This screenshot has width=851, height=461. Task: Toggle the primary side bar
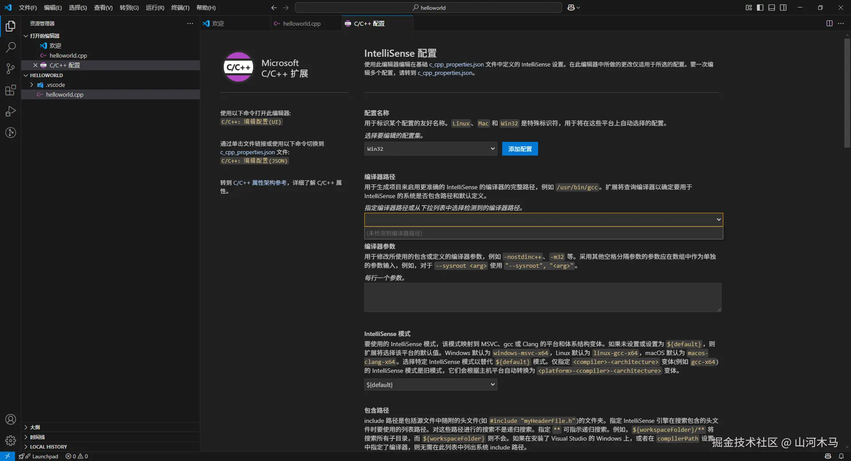(x=760, y=8)
